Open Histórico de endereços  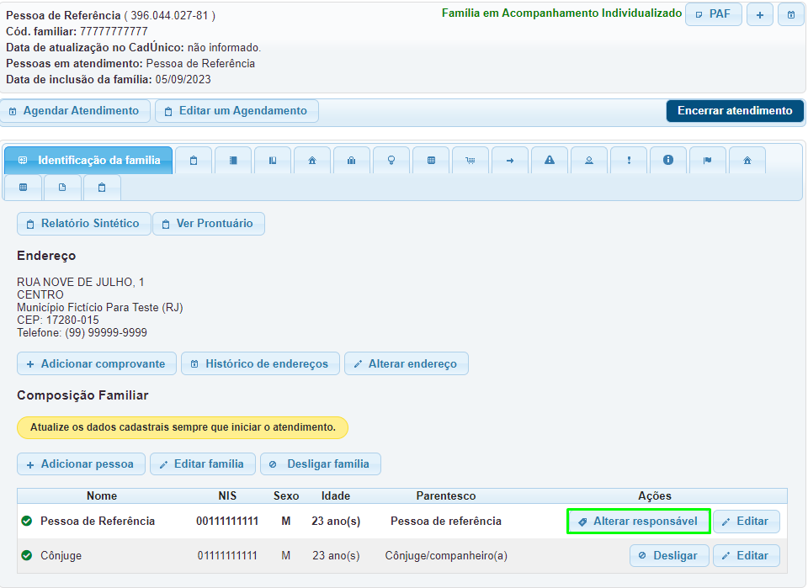260,363
